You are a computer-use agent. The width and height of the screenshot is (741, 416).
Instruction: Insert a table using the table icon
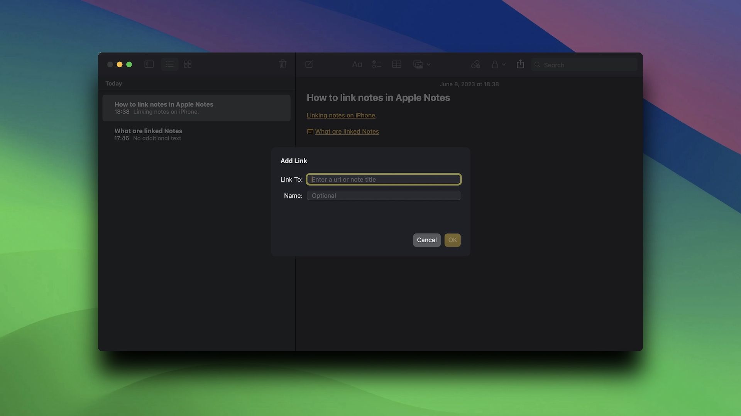[396, 64]
